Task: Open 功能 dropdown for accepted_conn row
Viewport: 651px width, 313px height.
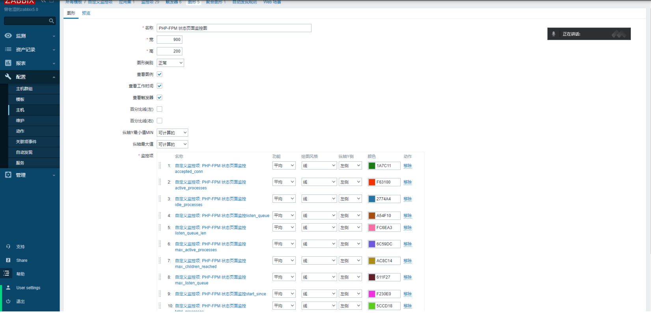Action: pos(284,166)
